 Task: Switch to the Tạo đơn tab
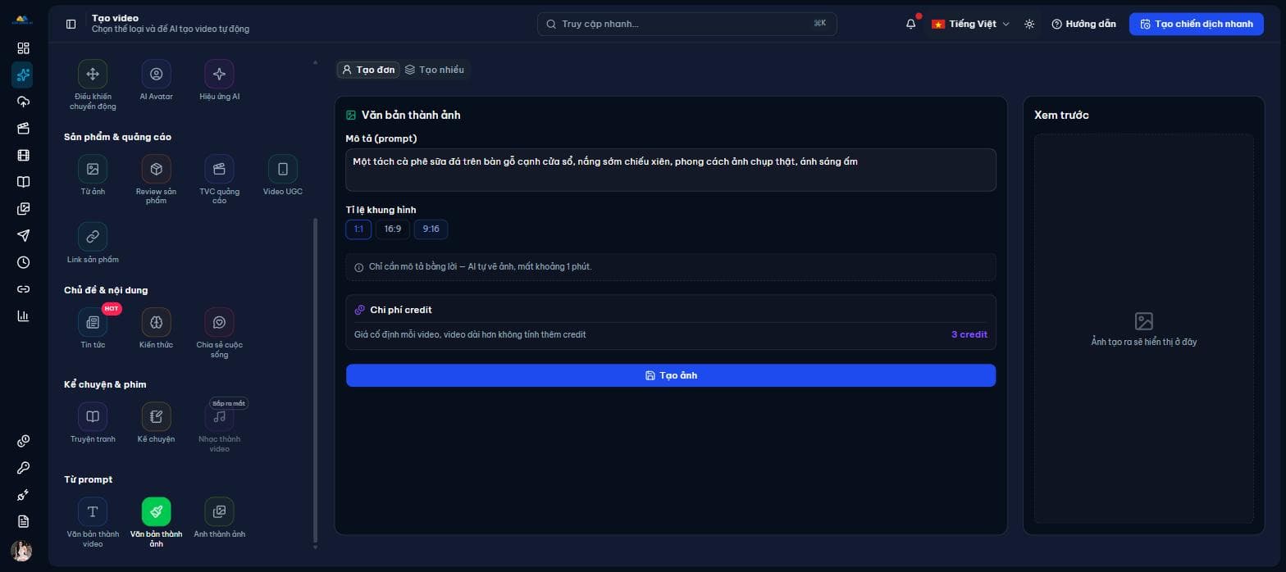(367, 70)
